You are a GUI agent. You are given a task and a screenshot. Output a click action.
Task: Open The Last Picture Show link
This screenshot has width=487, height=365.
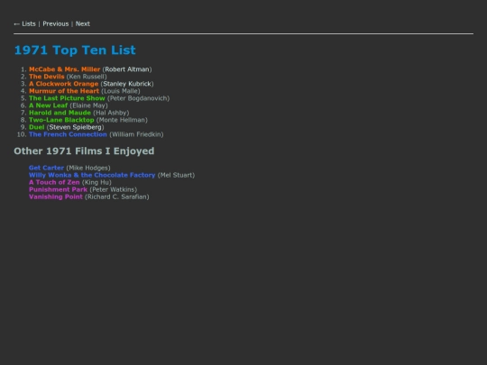(67, 98)
